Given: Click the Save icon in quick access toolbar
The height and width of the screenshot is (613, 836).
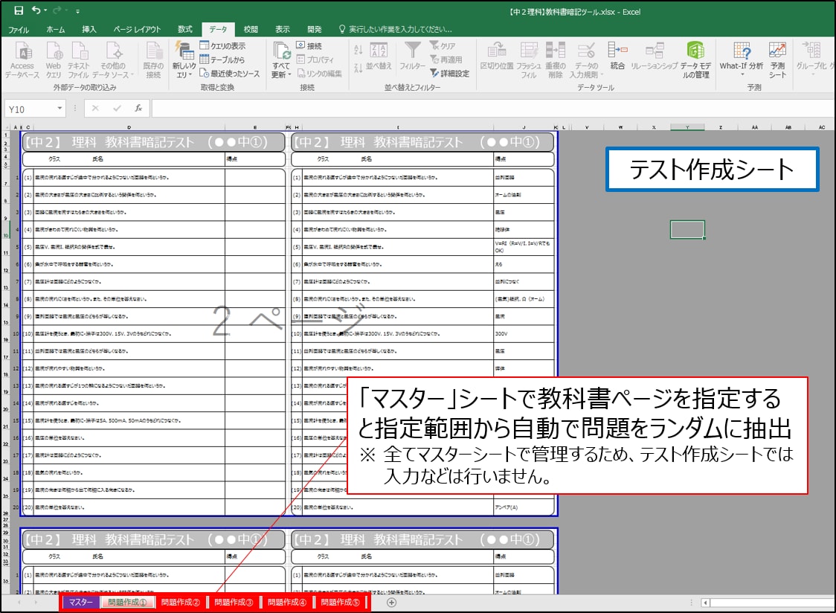Looking at the screenshot, I should 19,10.
